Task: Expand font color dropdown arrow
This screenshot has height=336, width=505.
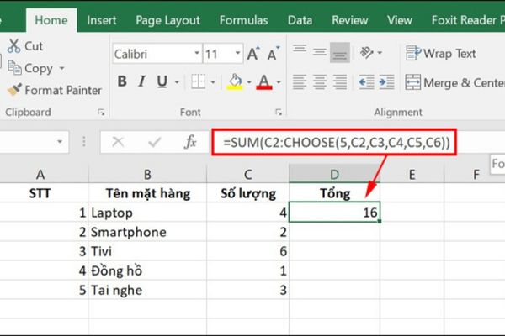Action: [x=279, y=82]
